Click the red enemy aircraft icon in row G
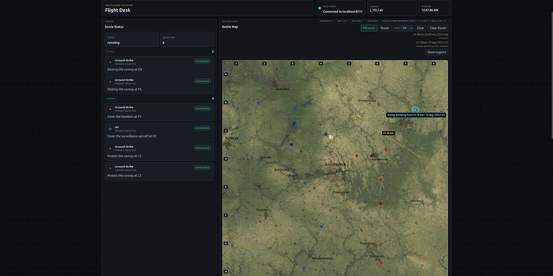 (422, 257)
